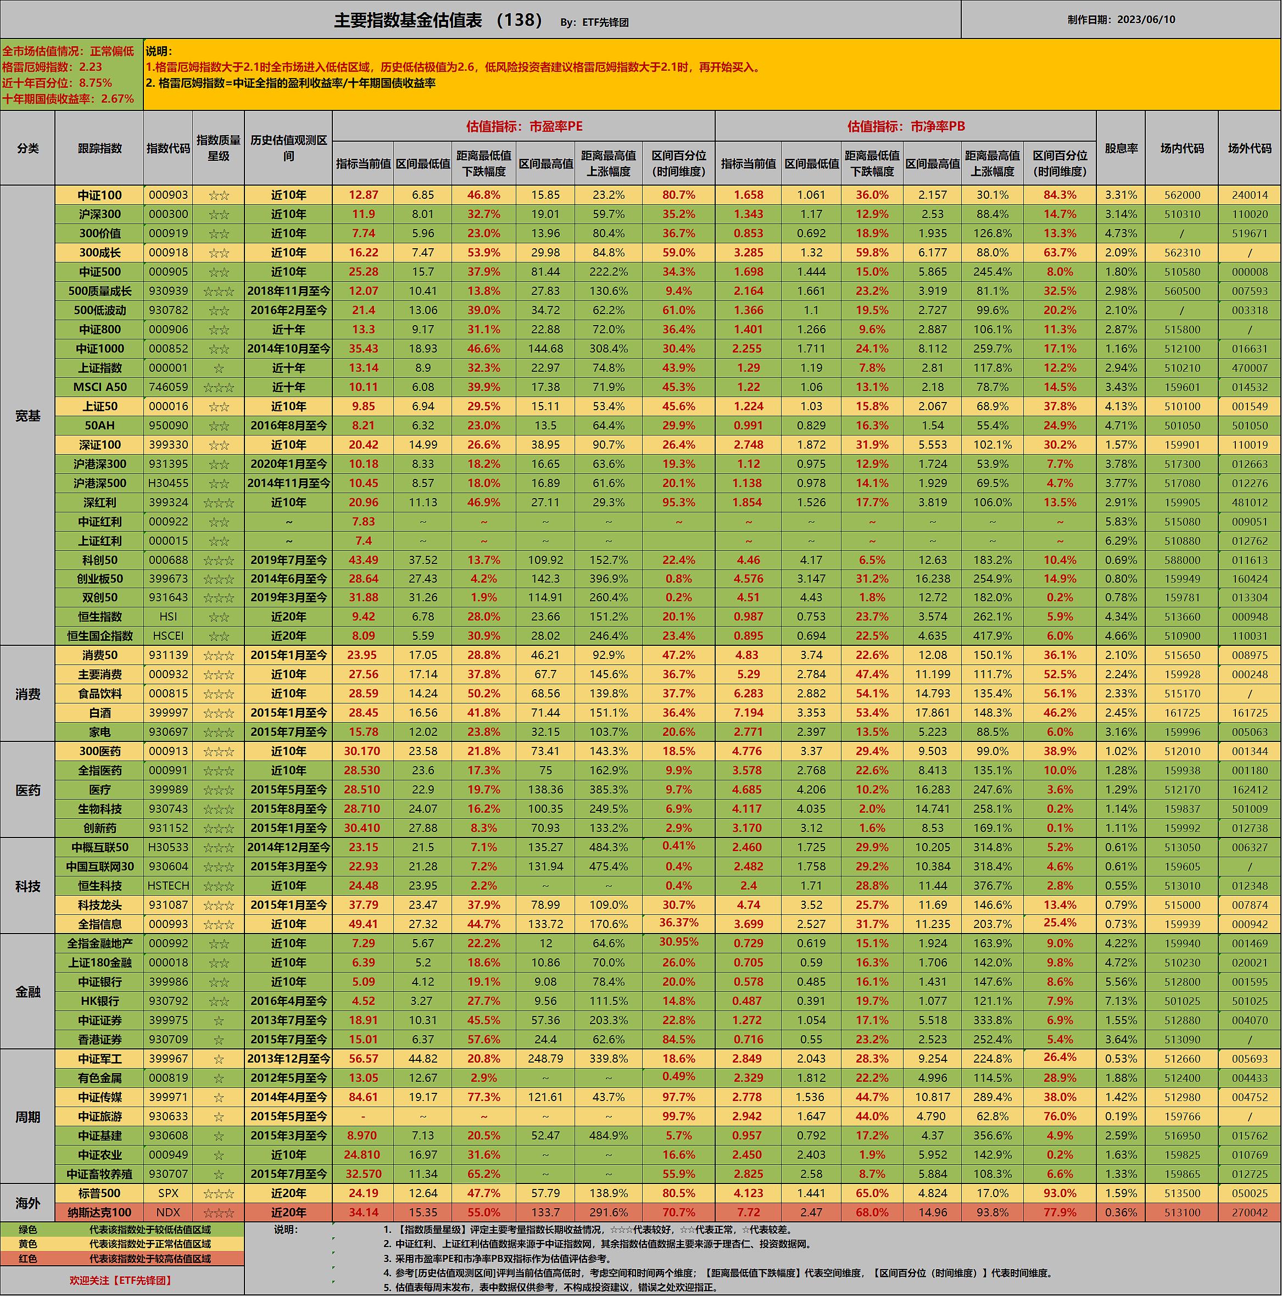Click the green 绿色 legend swatch
Screen dimensions: 1282x1296
pyautogui.click(x=27, y=1230)
